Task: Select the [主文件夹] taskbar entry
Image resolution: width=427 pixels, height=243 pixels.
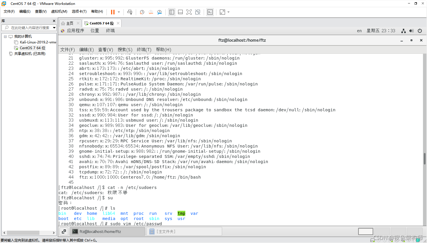Action: click(x=184, y=231)
